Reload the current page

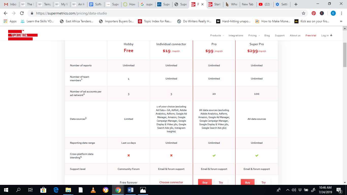(22, 13)
